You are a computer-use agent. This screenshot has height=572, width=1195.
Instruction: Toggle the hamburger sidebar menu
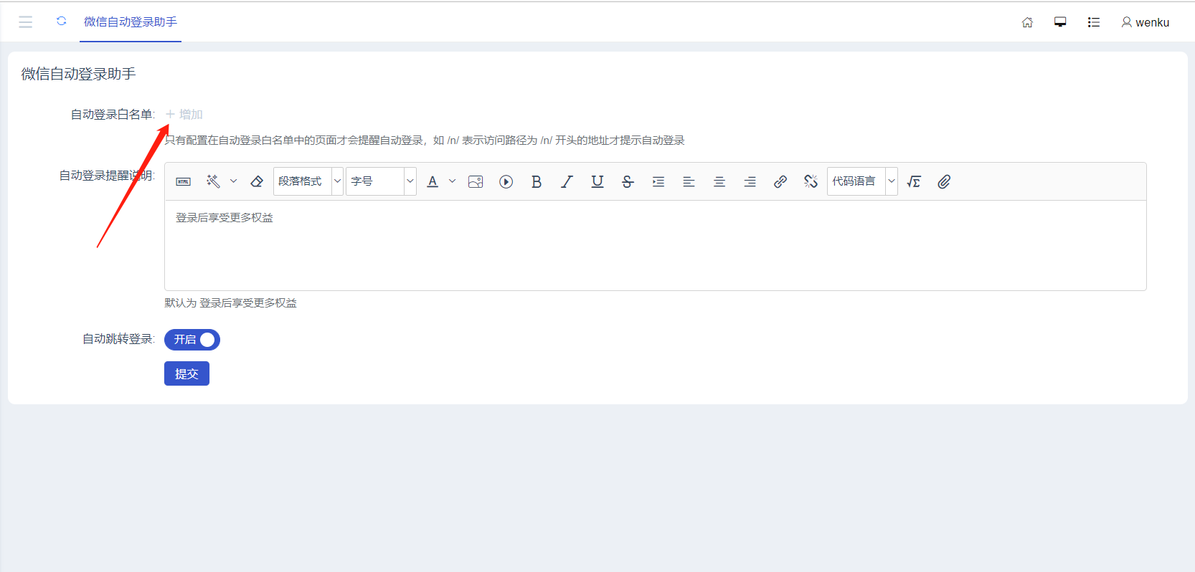26,22
